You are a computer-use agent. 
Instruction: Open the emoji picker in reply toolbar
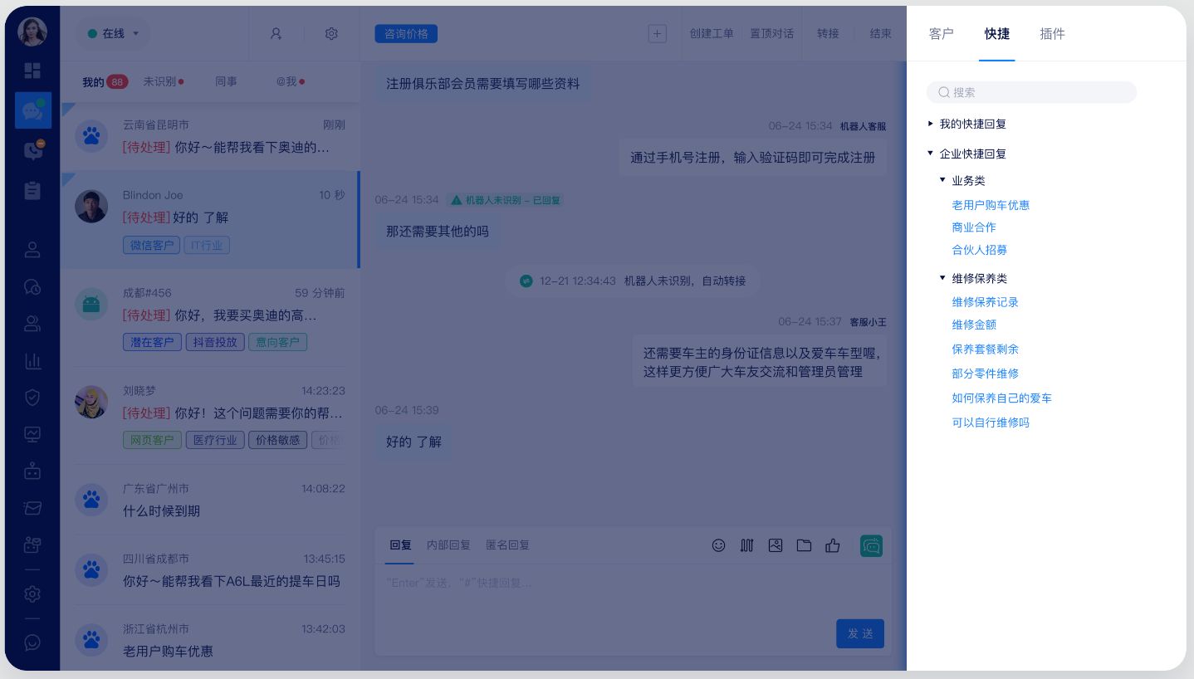point(719,545)
